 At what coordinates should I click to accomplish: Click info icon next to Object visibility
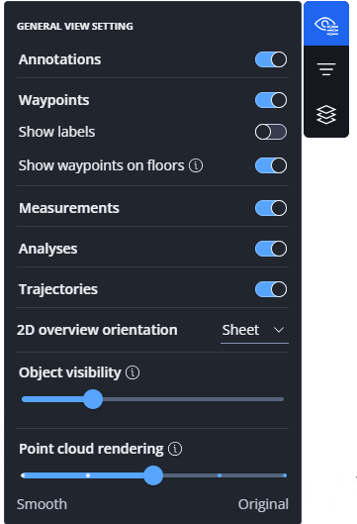[x=133, y=372]
